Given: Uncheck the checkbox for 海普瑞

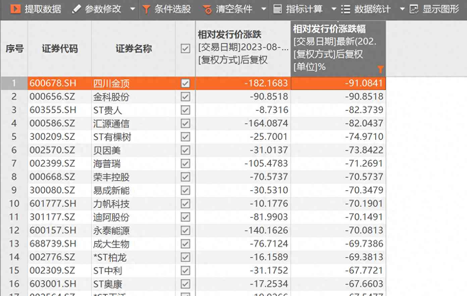Looking at the screenshot, I should [186, 164].
